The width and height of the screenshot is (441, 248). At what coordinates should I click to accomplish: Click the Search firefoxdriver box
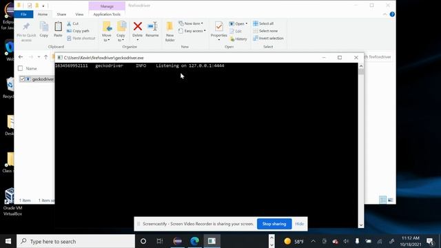378,57
